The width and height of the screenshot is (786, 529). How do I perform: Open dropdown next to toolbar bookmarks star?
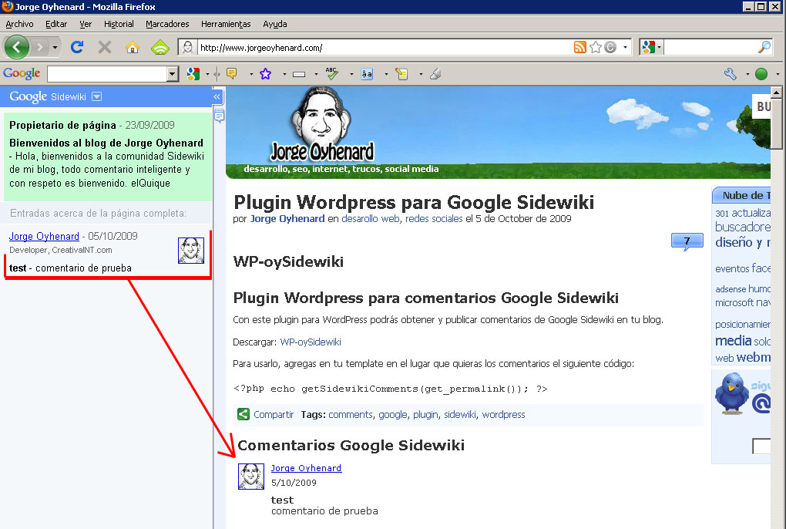[x=284, y=74]
